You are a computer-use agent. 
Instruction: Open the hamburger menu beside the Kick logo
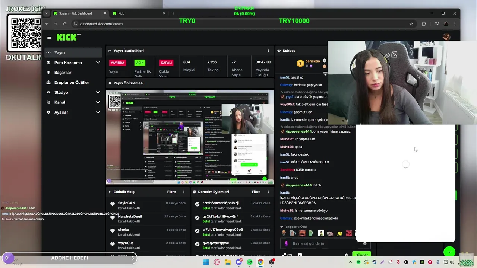[x=49, y=37]
